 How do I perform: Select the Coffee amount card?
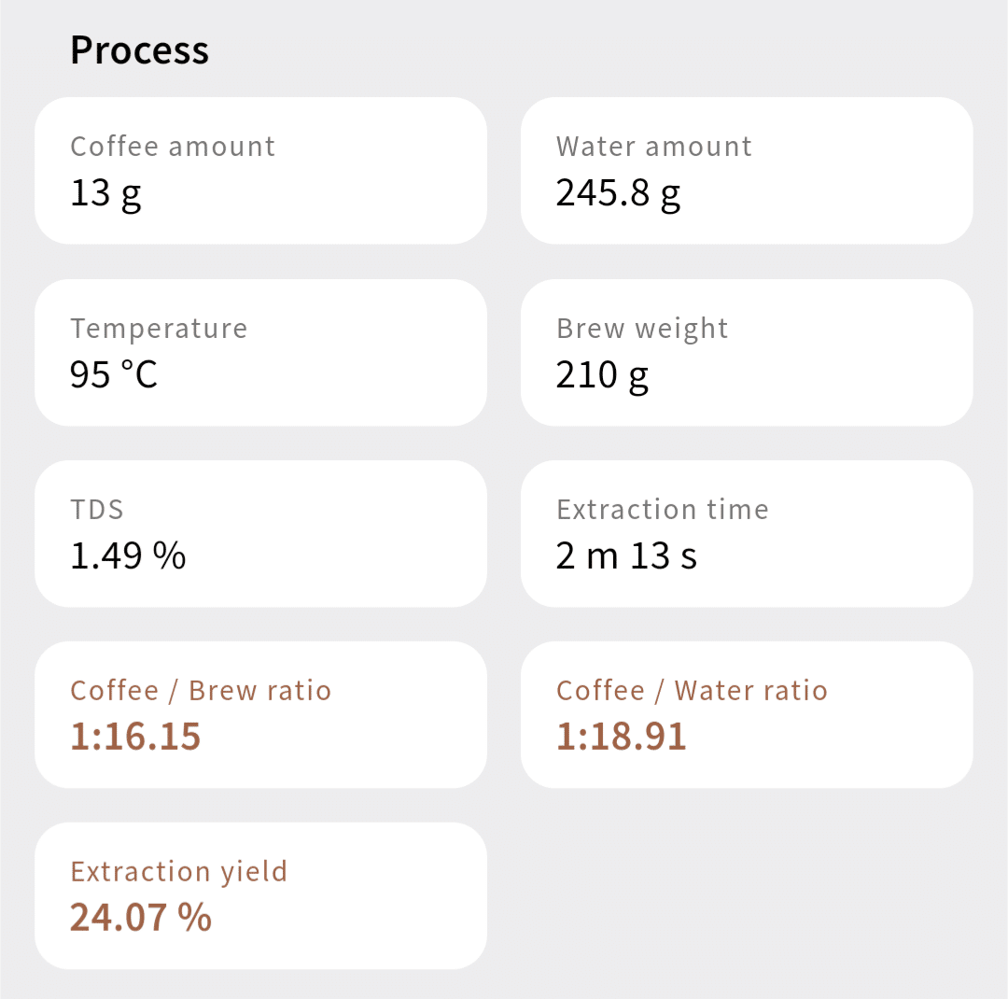tap(260, 171)
